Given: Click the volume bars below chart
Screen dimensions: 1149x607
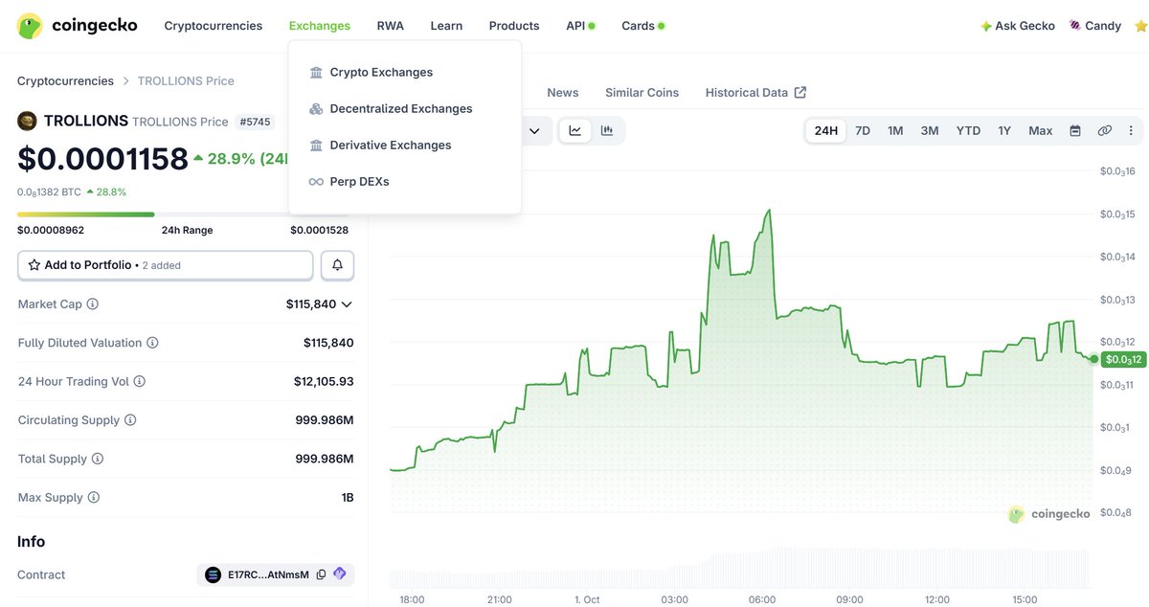Looking at the screenshot, I should [740, 568].
